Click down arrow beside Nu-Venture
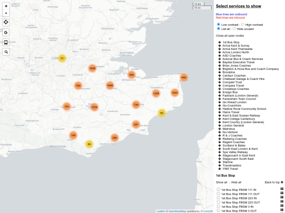 pyautogui.click(x=220, y=132)
